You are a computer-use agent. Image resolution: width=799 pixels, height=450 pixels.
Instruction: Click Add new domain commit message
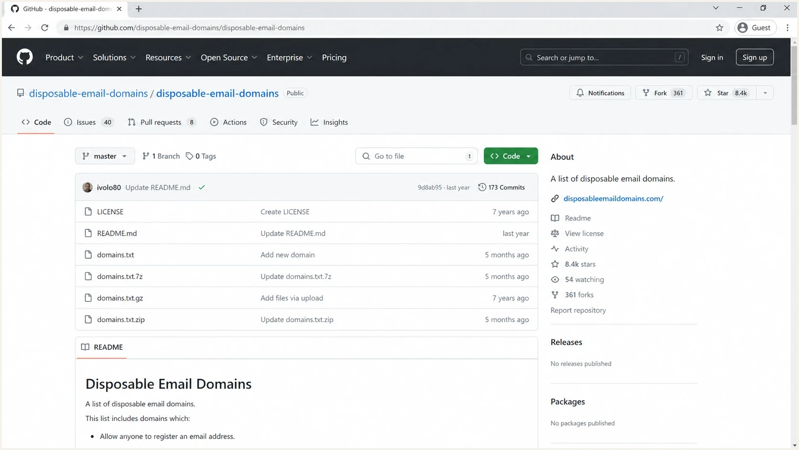(x=288, y=254)
